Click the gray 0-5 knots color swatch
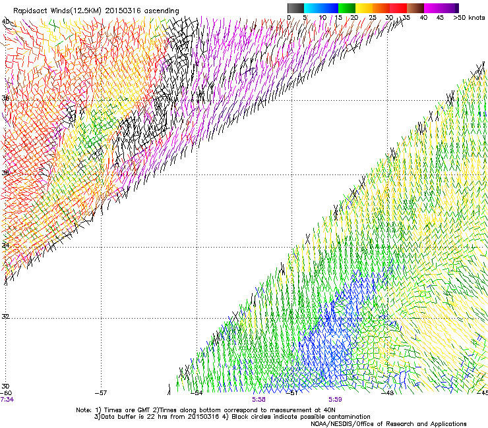Screen dimensions: 488x428 [x=295, y=8]
